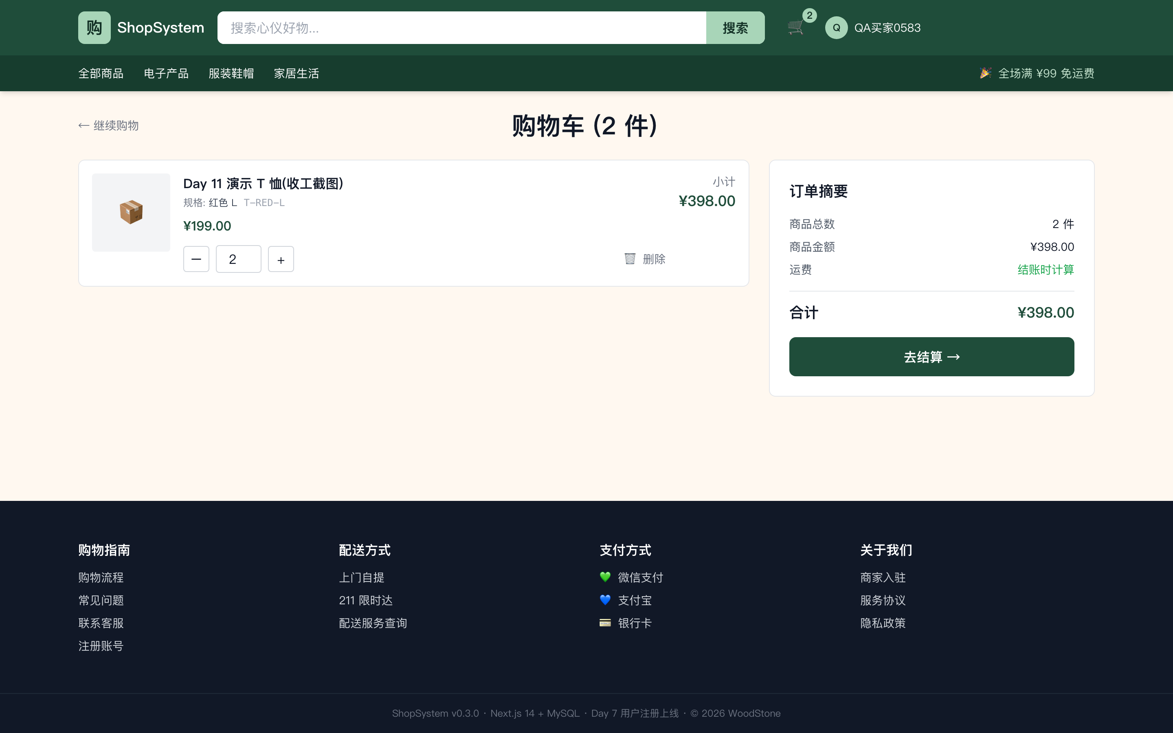Open 常见问题 footer link

point(101,600)
